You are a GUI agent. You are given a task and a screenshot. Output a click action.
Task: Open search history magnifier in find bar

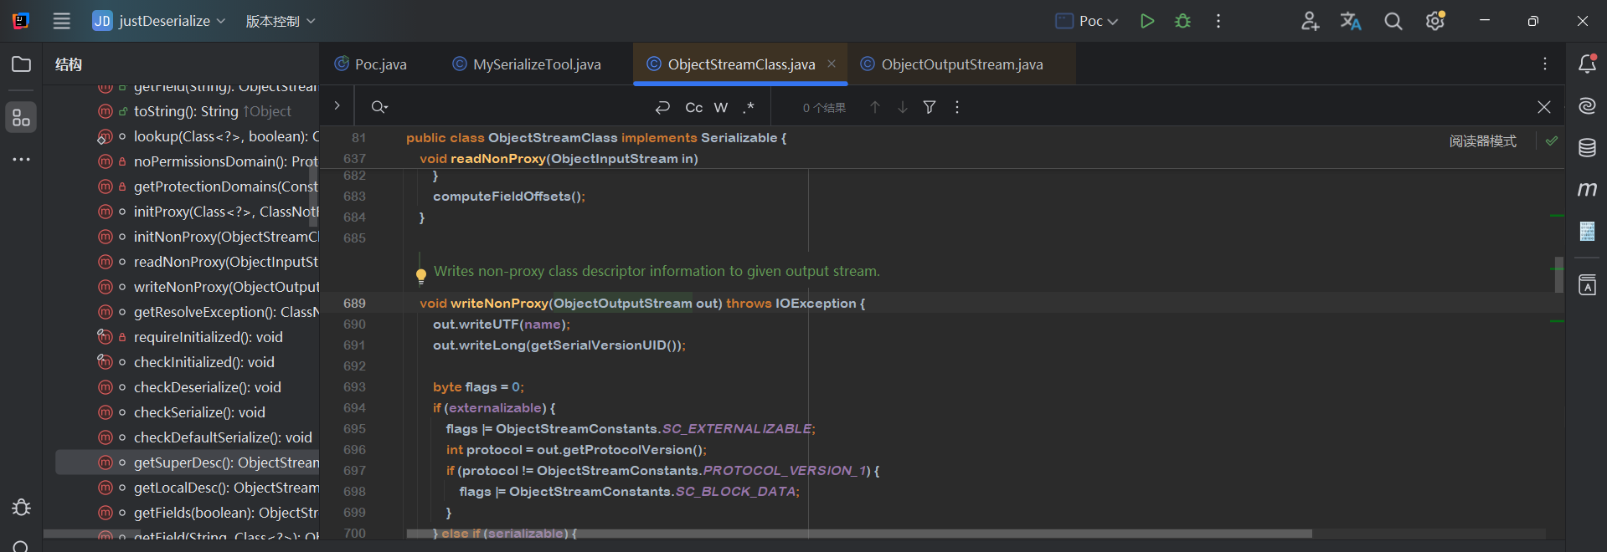coord(379,107)
